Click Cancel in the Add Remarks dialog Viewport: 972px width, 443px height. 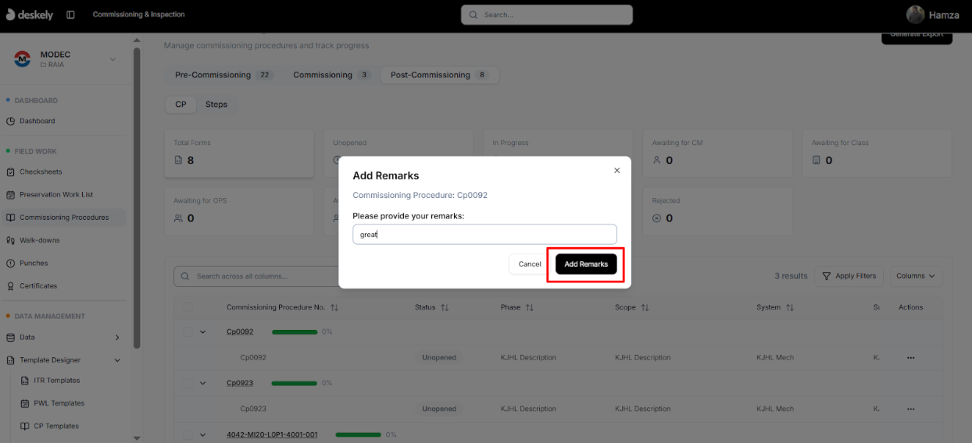click(x=530, y=264)
